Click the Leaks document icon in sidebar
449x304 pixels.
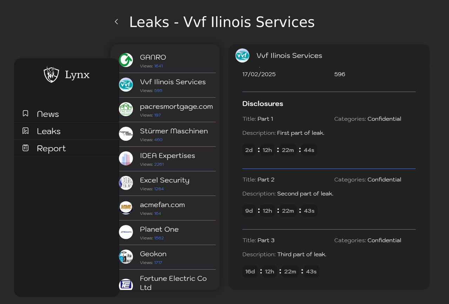tap(25, 131)
